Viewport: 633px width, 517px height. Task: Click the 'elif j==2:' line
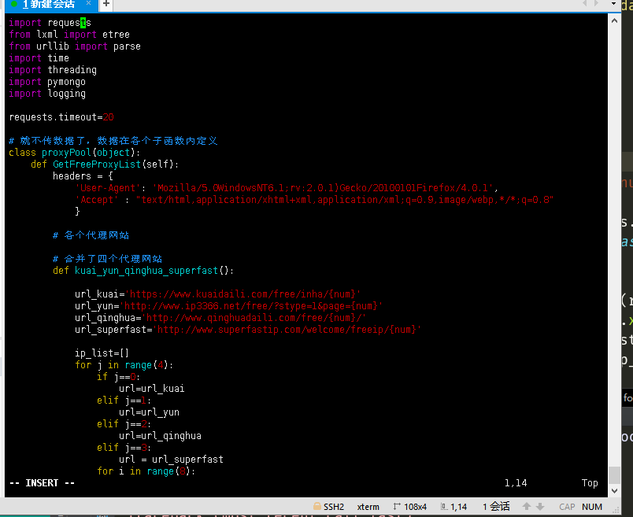(x=124, y=424)
